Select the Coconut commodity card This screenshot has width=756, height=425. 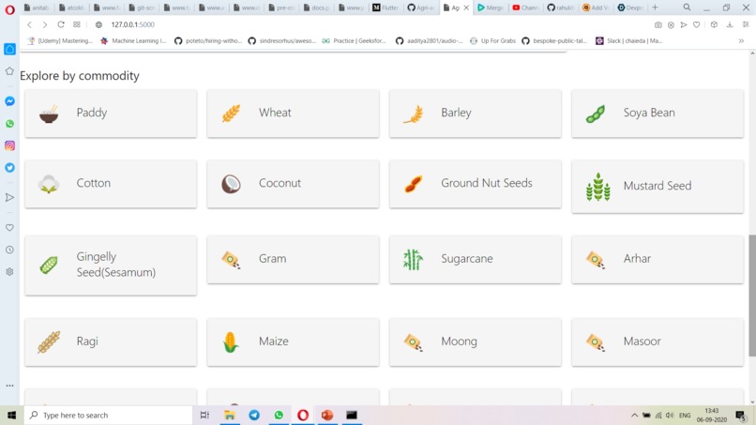coord(294,184)
